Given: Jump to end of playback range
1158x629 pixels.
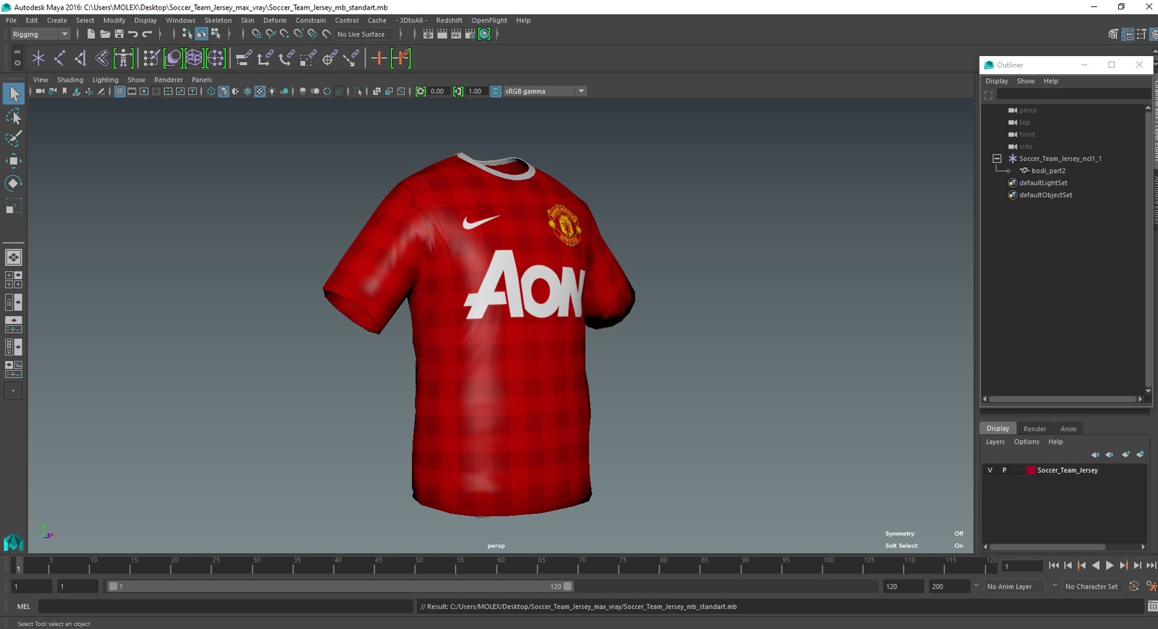Looking at the screenshot, I should [1151, 566].
